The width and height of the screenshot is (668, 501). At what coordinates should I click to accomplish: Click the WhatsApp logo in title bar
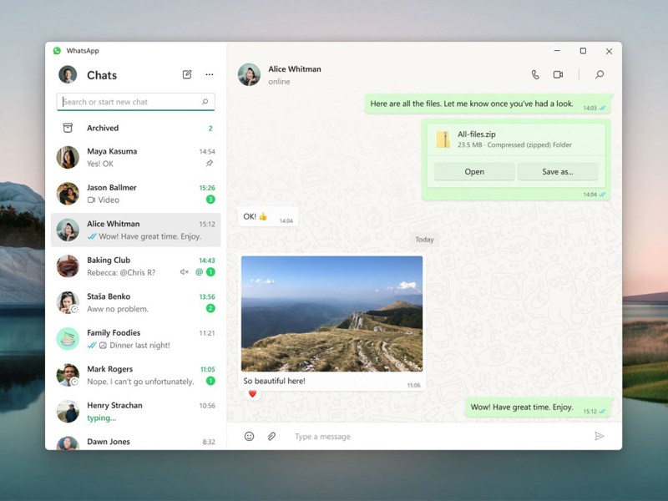pos(57,51)
